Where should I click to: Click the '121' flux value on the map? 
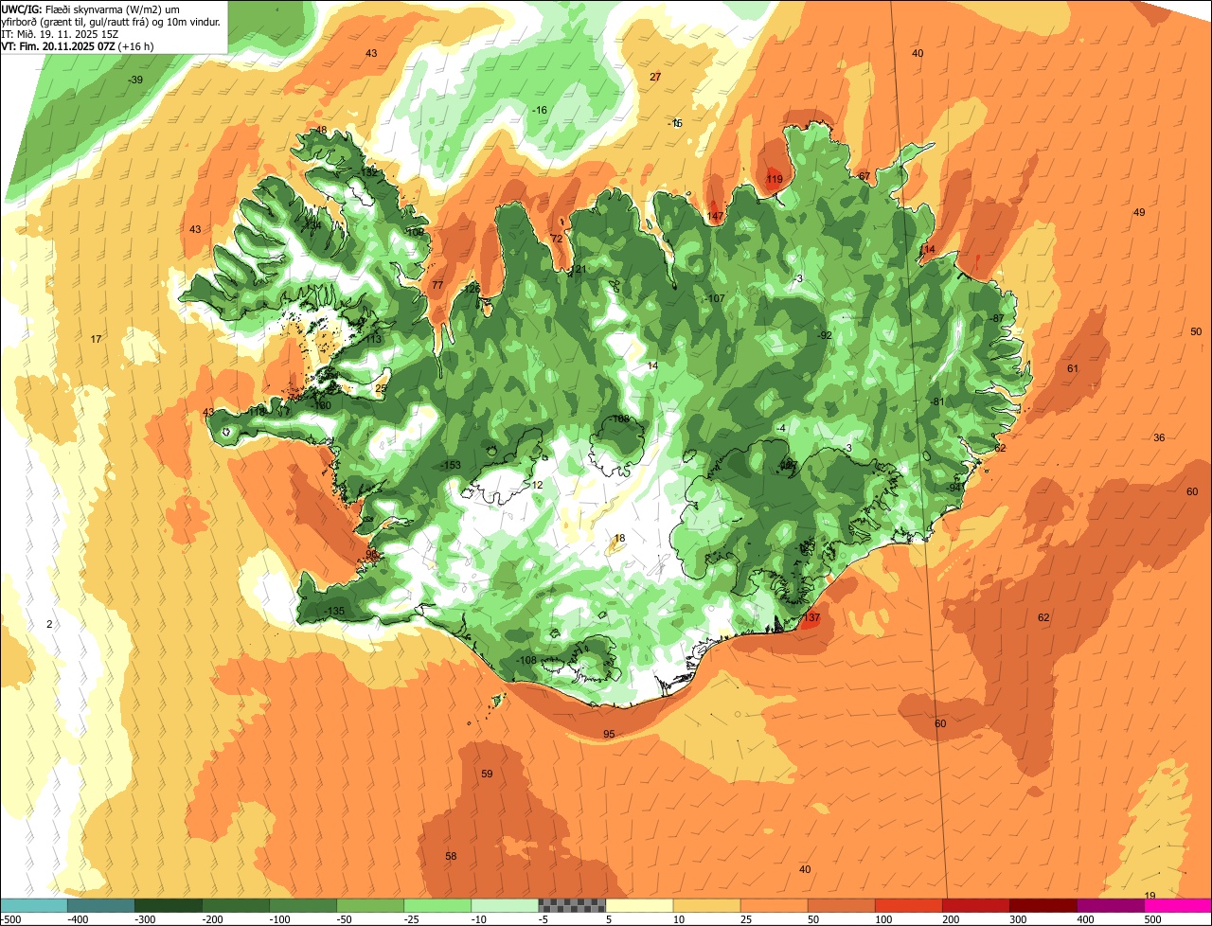(x=579, y=270)
